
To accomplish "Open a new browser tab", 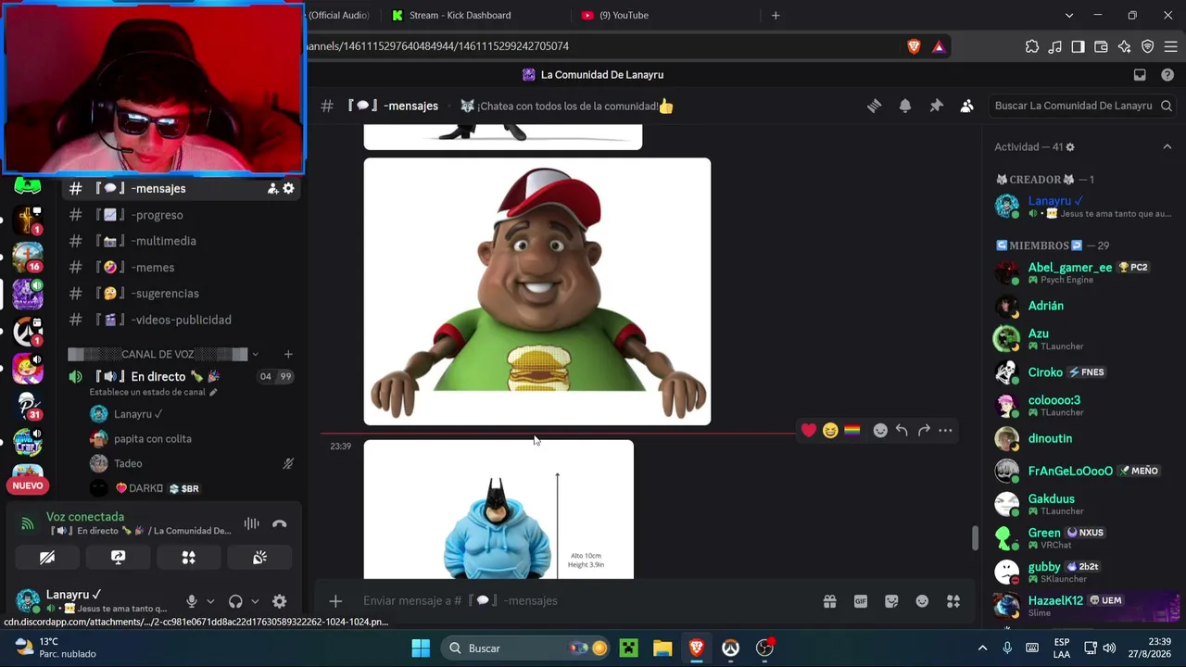I will (776, 15).
